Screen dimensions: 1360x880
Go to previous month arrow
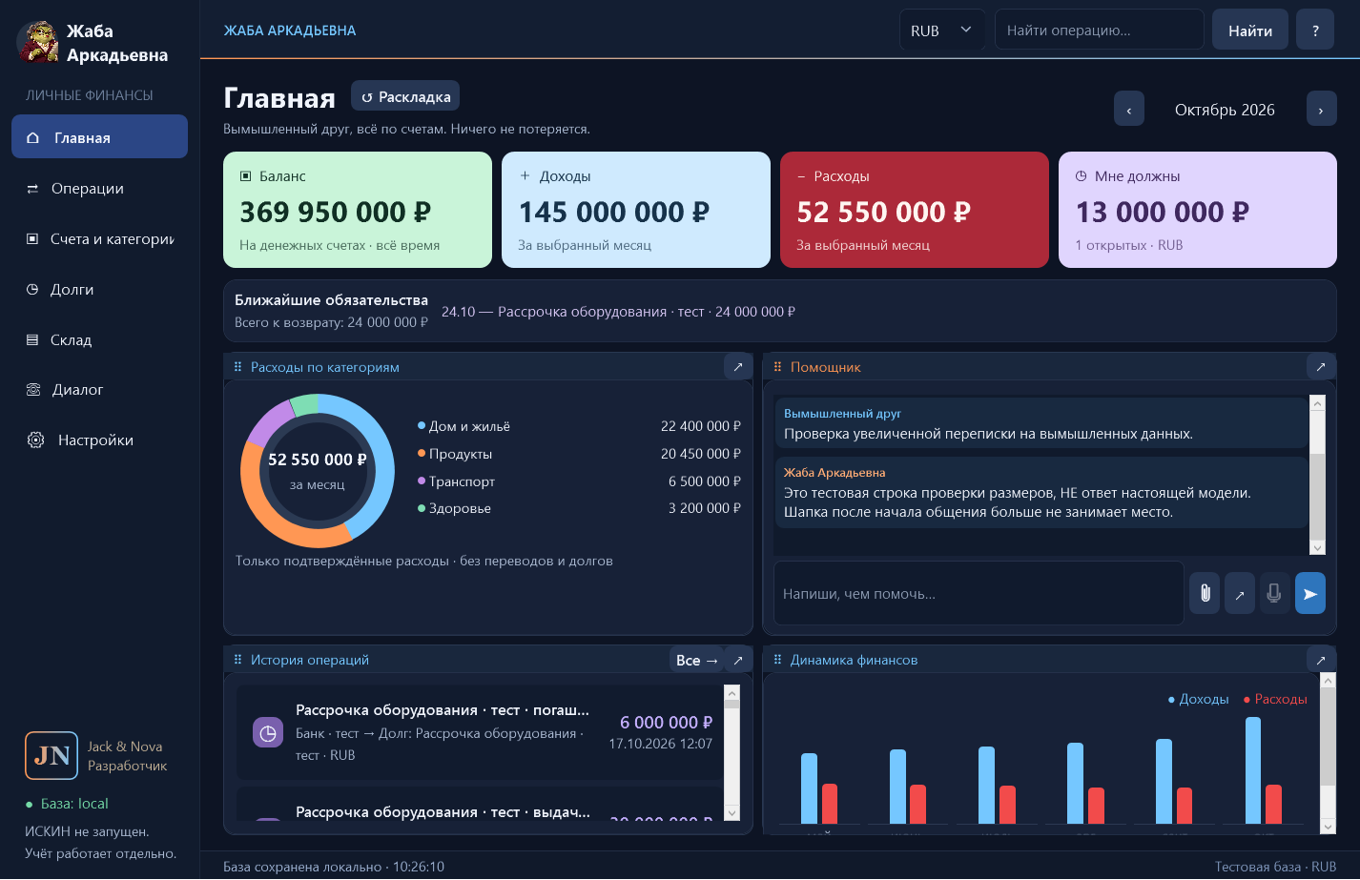coord(1128,110)
